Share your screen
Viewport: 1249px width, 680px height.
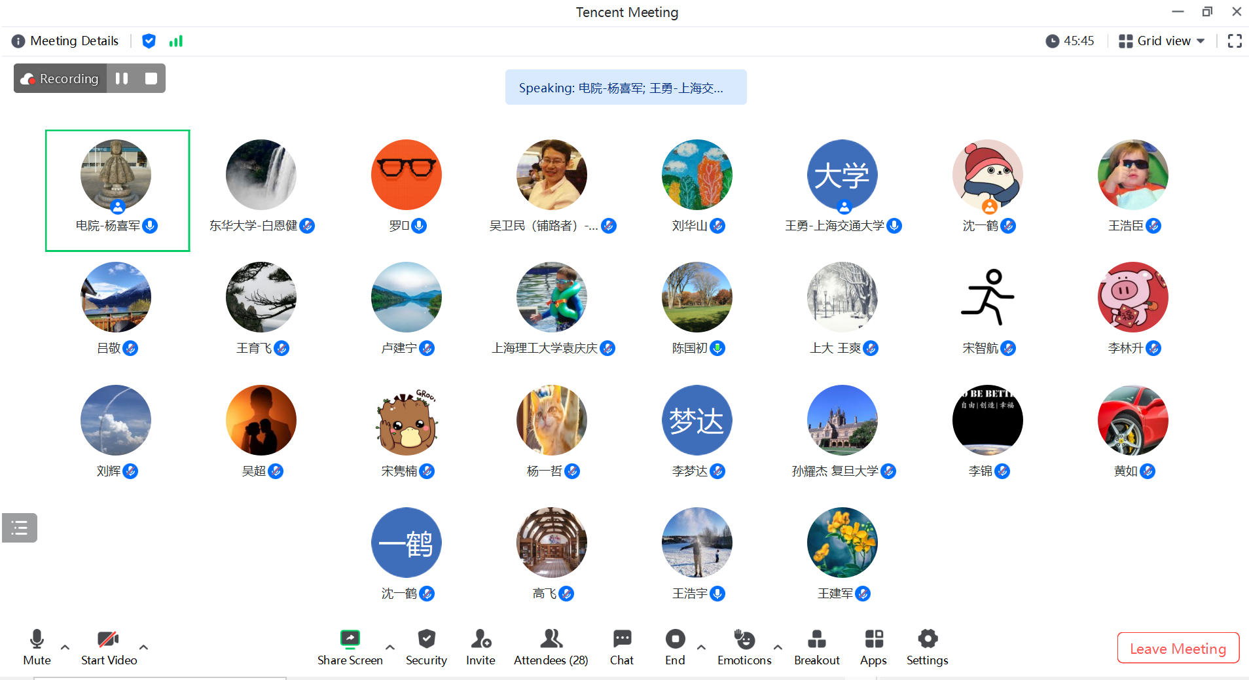(350, 647)
